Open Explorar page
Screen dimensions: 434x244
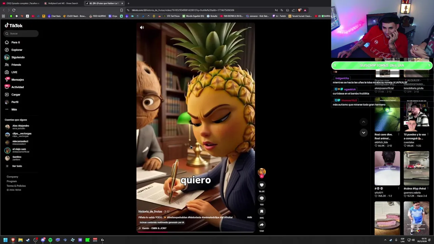click(17, 50)
